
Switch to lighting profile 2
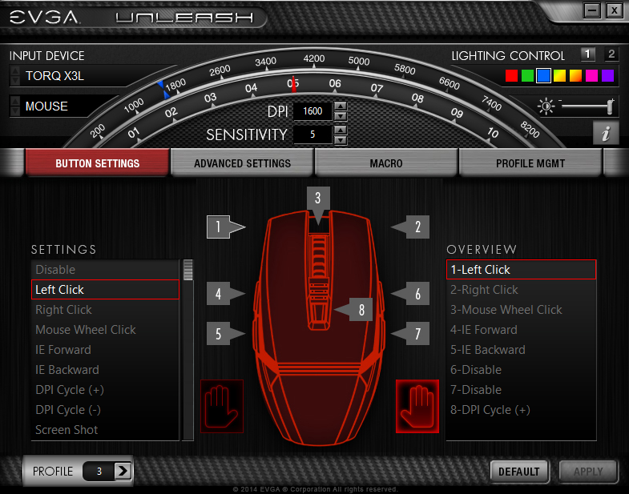[611, 54]
